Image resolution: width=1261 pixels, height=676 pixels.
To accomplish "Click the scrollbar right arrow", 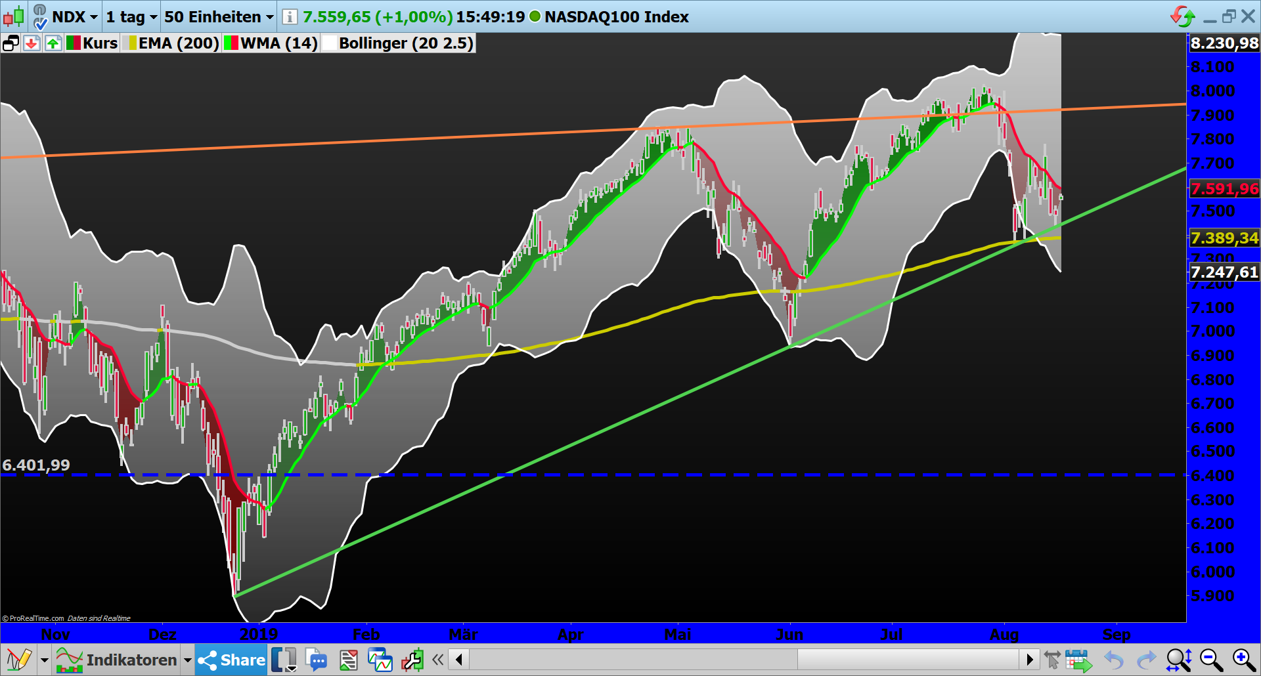I will [x=1029, y=659].
